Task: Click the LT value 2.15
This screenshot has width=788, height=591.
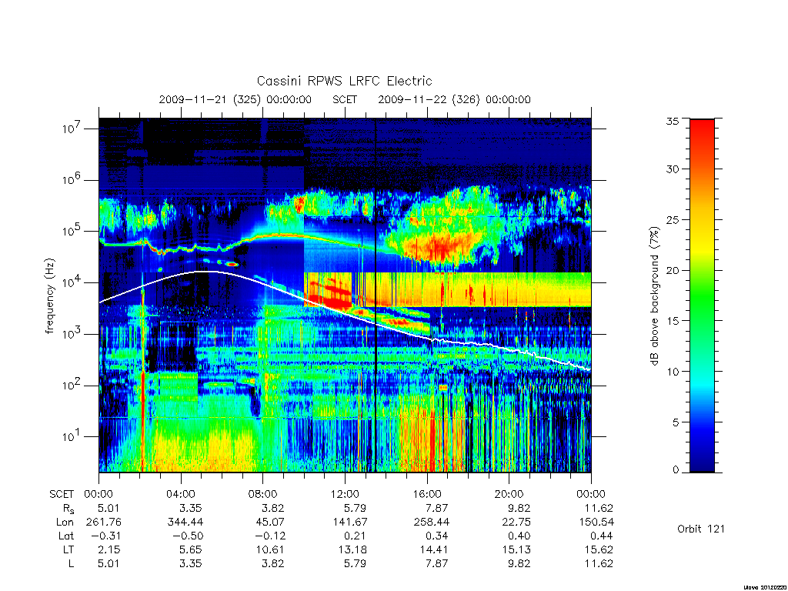Action: pos(109,549)
